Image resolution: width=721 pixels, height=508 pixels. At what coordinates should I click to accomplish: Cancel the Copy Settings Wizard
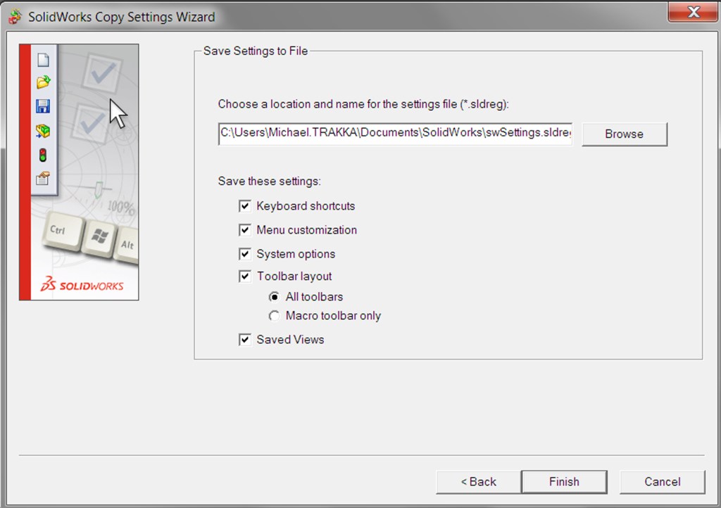click(x=662, y=482)
